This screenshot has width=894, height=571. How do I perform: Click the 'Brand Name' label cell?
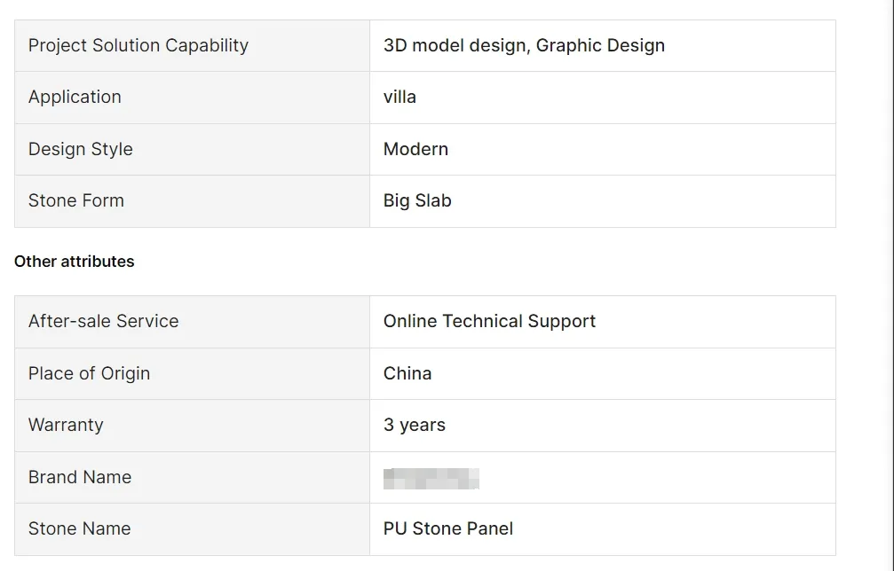pyautogui.click(x=80, y=477)
